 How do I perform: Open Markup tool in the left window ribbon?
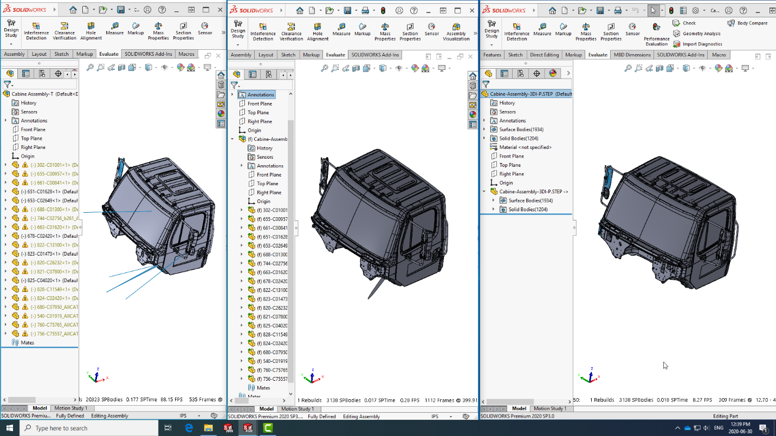tap(135, 29)
